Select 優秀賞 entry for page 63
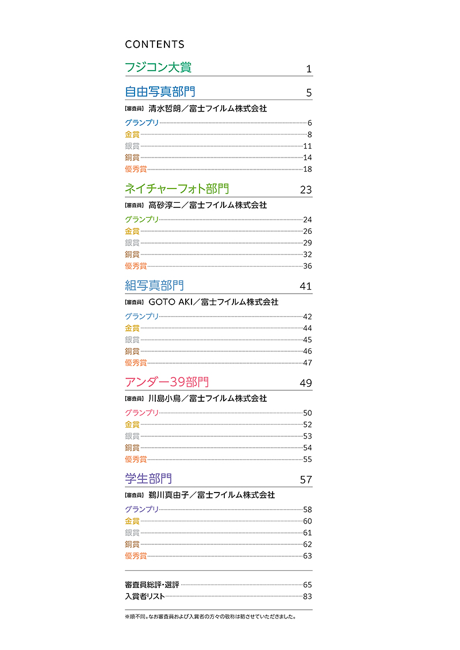 tap(136, 556)
